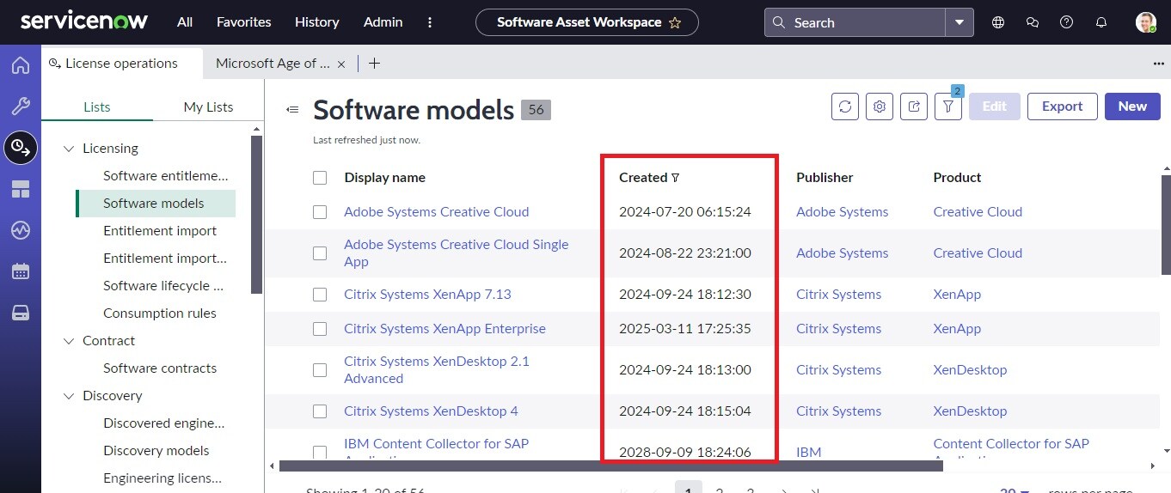The width and height of the screenshot is (1171, 493).
Task: Open the Software Asset Workspace pill
Action: click(x=587, y=22)
